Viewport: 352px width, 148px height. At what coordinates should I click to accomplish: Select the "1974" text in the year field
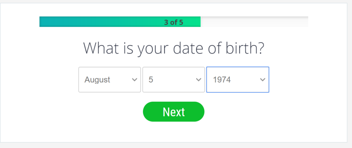pos(222,80)
